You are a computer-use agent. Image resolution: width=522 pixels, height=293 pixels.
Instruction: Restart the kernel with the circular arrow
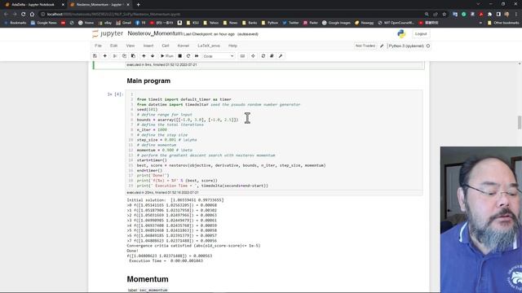tap(188, 56)
